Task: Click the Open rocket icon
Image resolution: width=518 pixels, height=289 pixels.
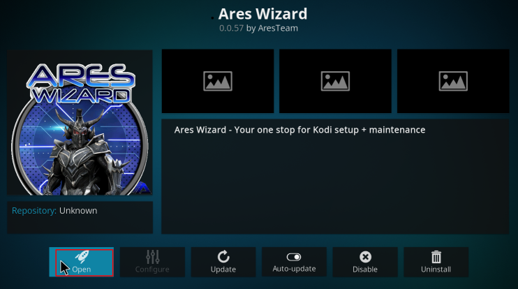Action: coord(82,257)
